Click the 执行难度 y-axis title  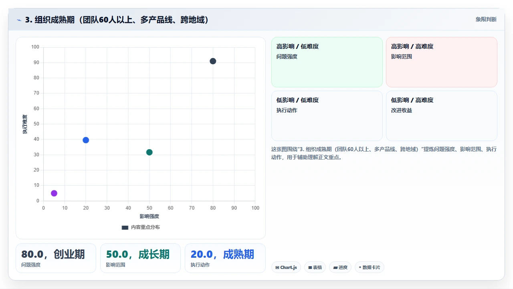(x=25, y=124)
